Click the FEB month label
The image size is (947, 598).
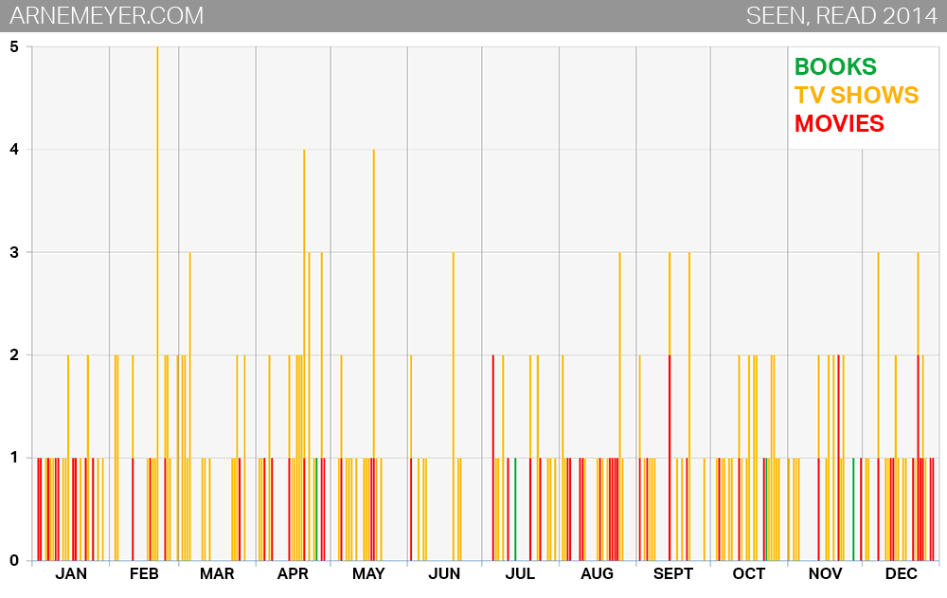click(x=144, y=573)
